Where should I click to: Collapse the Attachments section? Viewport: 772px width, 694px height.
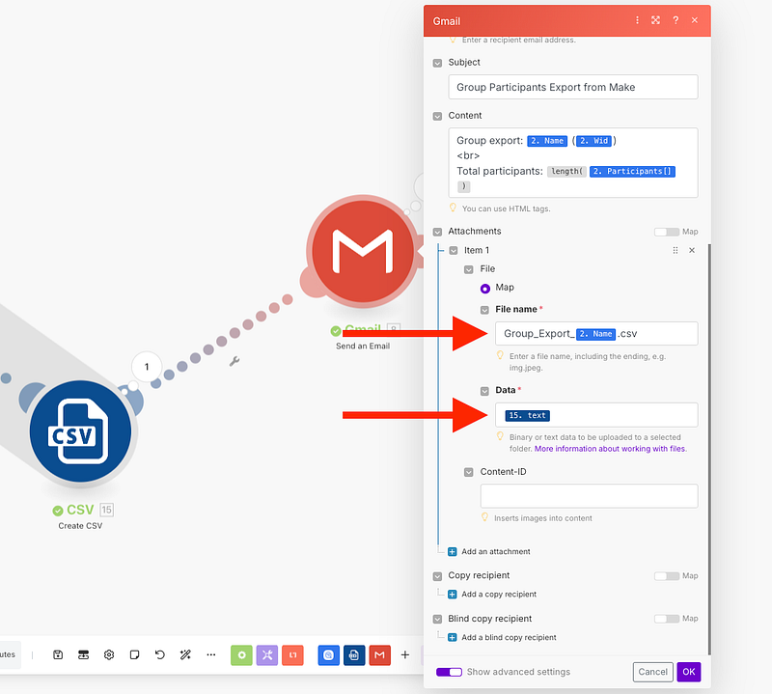tap(438, 232)
